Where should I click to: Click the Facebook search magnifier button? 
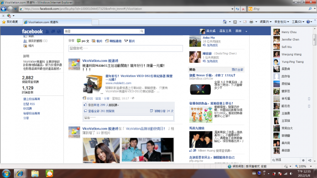click(142, 31)
